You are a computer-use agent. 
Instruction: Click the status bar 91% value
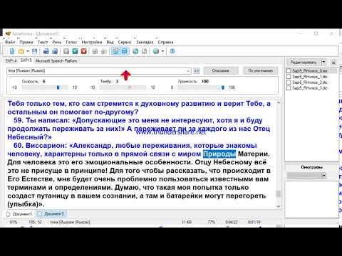pyautogui.click(x=14, y=223)
